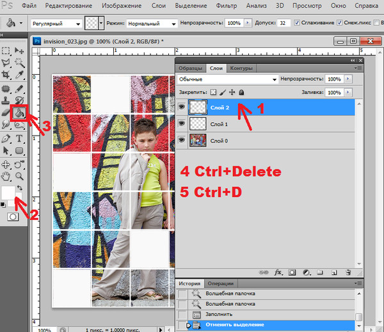Select the Type tool

pos(19,139)
